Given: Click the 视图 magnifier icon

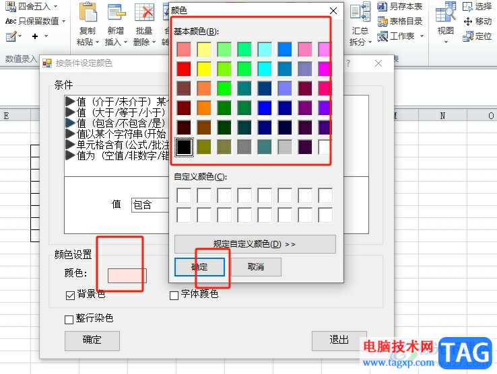Looking at the screenshot, I should (446, 12).
